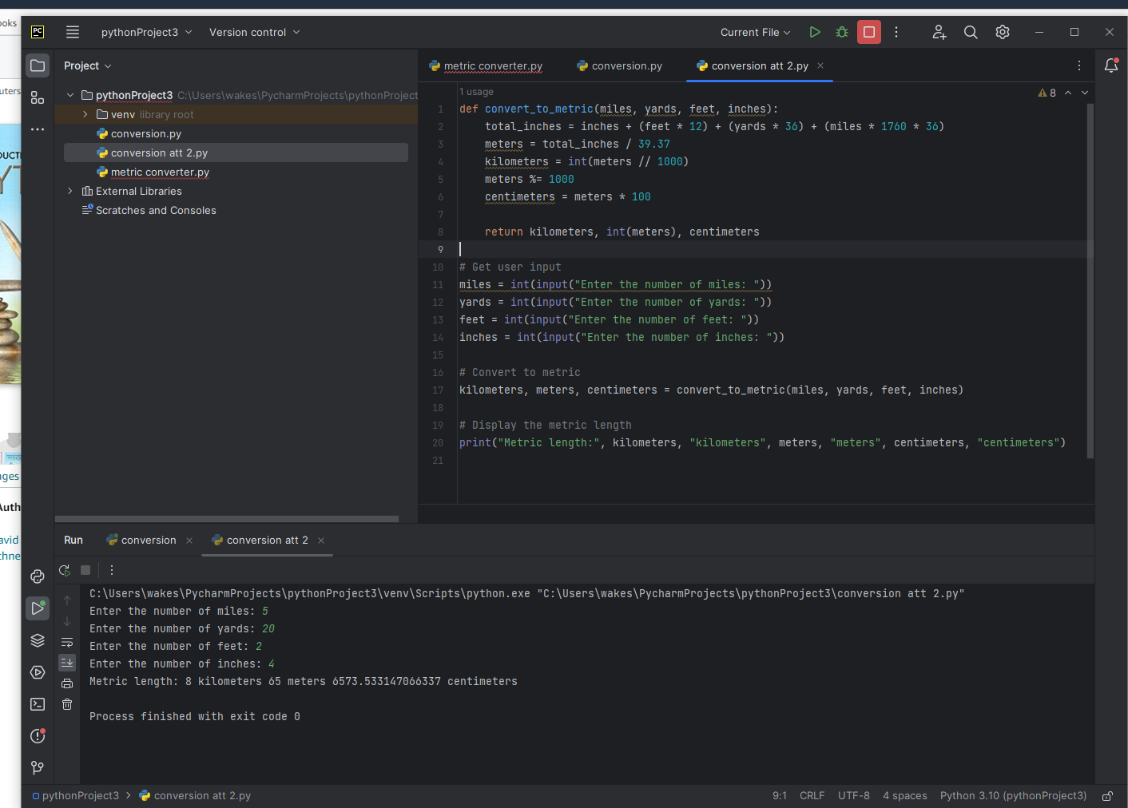
Task: Clear all run console output
Action: tap(67, 704)
